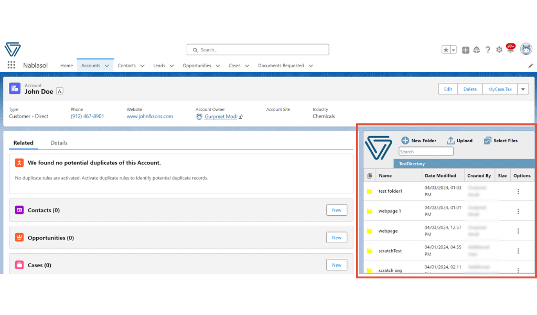Click the notification bell with 20+ badge
The height and width of the screenshot is (315, 537).
point(510,49)
